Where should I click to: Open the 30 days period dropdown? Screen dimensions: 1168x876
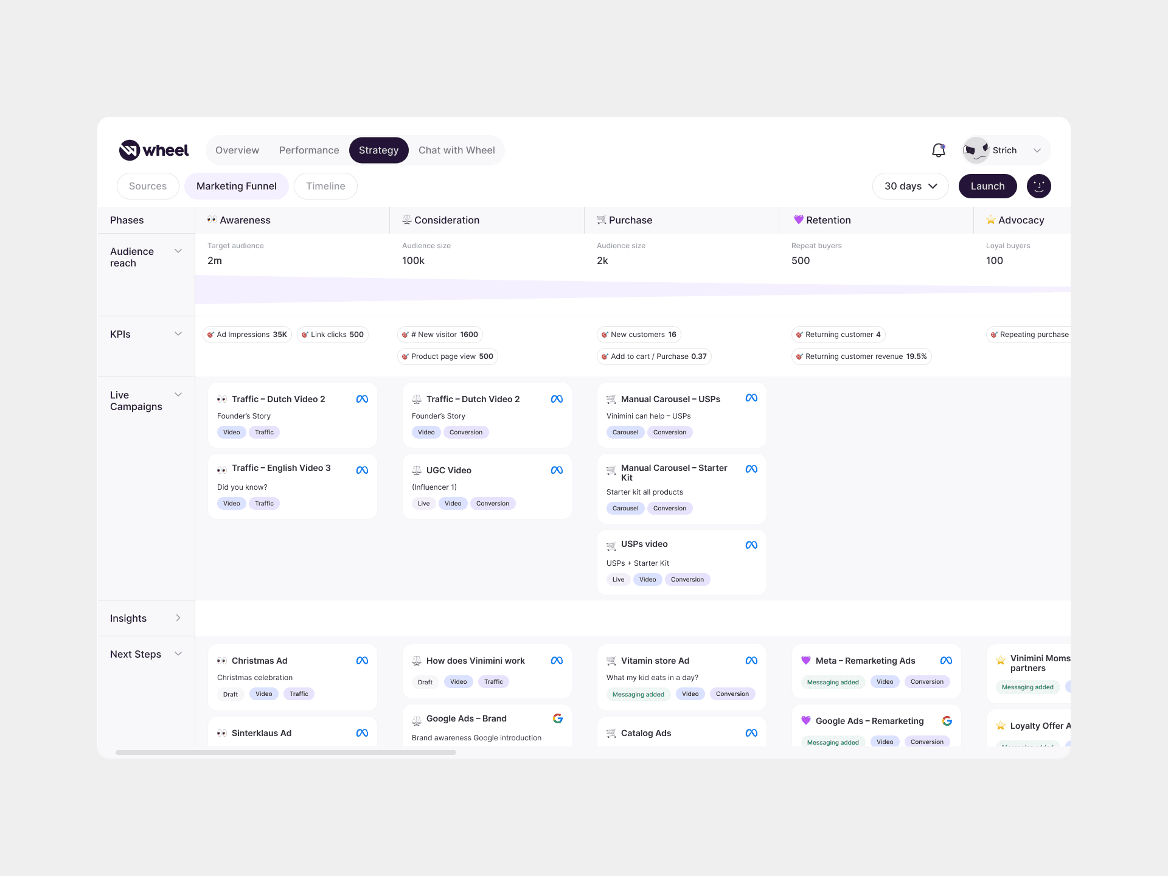(x=910, y=186)
